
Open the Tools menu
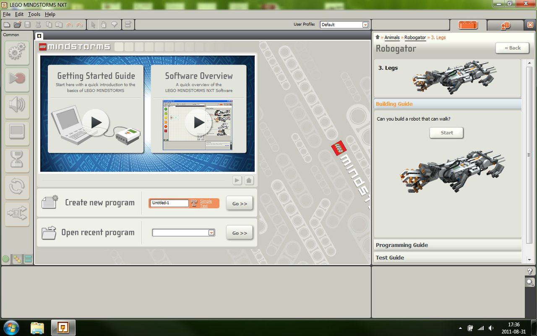[34, 14]
